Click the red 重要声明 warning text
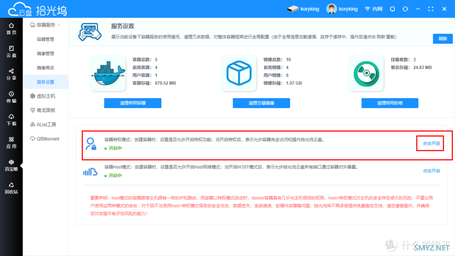 pyautogui.click(x=261, y=205)
